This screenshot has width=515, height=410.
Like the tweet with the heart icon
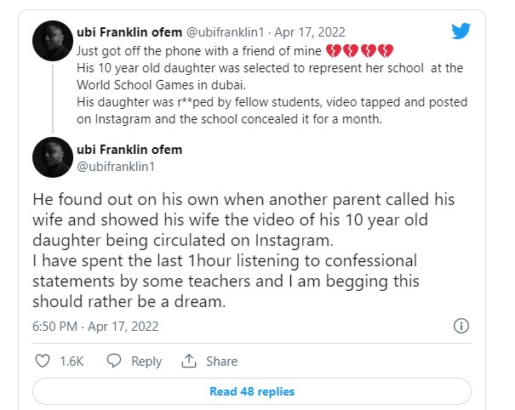(x=43, y=362)
